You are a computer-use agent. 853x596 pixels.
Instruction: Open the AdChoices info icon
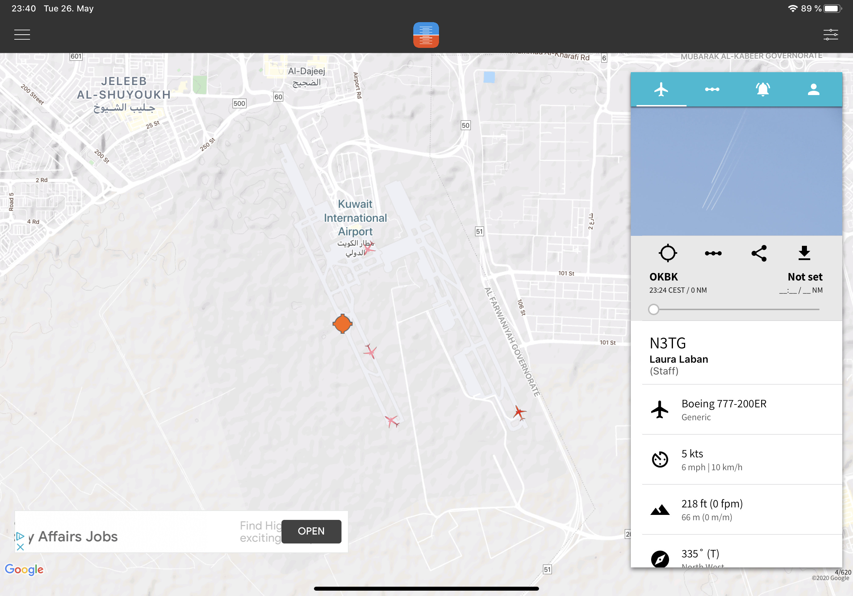20,536
